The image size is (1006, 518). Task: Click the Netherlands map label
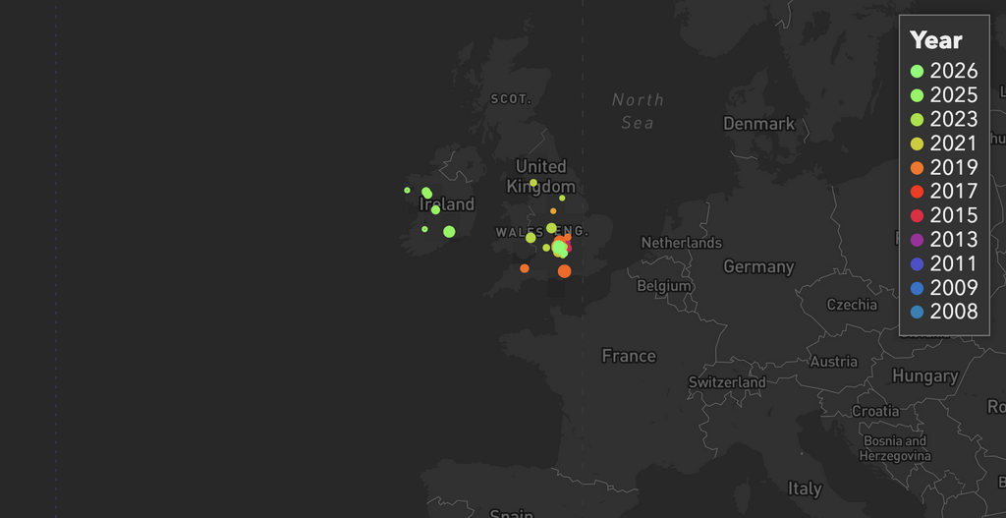(682, 244)
